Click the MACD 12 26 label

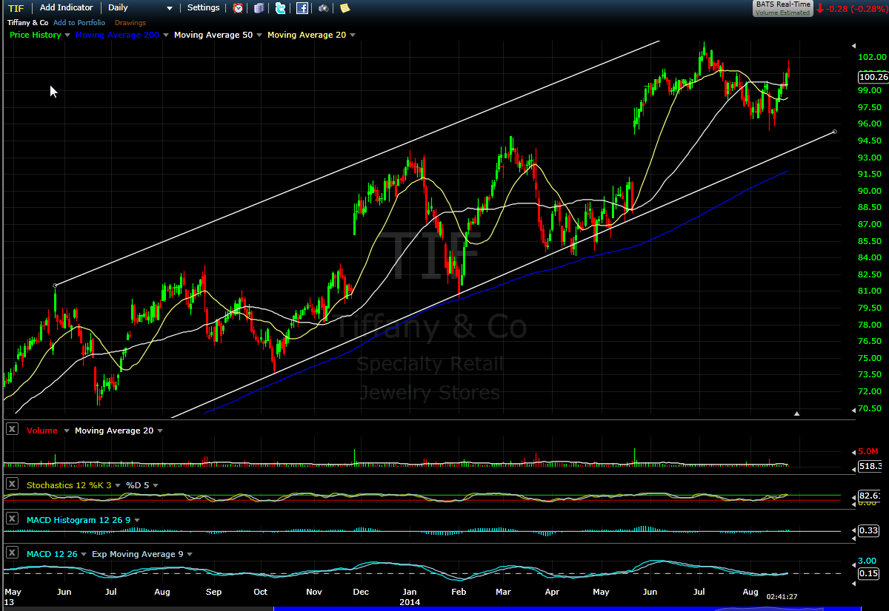click(x=50, y=554)
